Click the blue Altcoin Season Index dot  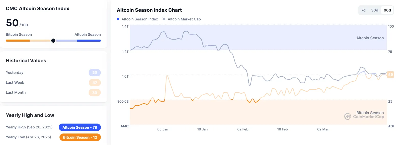118,19
